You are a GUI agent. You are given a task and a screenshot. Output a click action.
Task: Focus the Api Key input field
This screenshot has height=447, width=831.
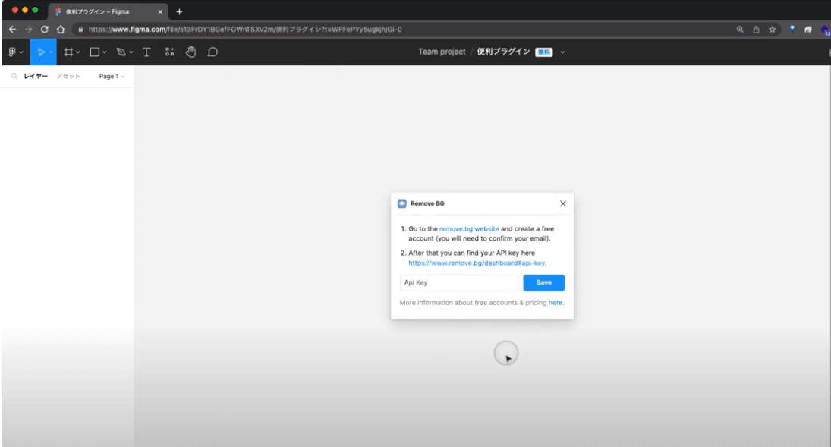459,282
